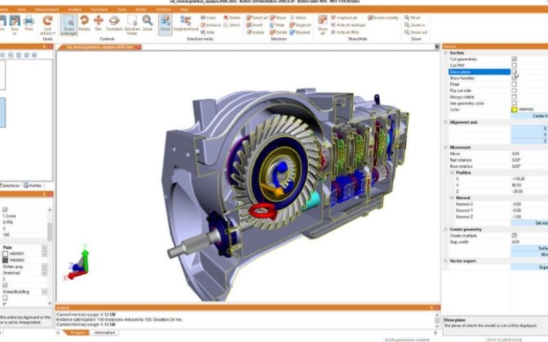Click Hide all PMIs
The width and height of the screenshot is (548, 342).
pos(345,32)
